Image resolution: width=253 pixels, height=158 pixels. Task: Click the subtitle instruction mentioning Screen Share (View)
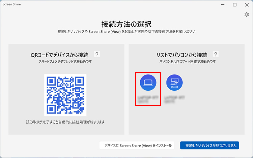click(x=126, y=32)
